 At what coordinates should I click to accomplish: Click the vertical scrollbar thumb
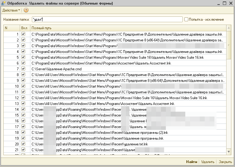point(229,45)
